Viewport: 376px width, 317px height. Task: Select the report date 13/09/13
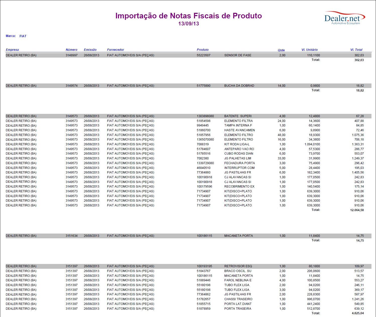(189, 24)
